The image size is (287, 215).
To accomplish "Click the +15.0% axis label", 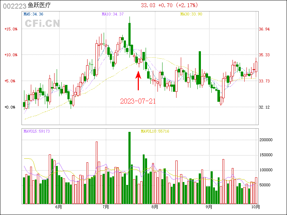I will click(x=11, y=29).
